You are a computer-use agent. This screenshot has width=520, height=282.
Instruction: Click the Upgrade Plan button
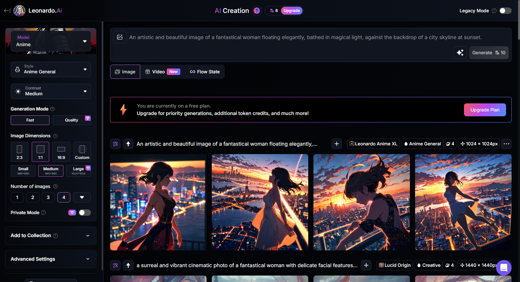[485, 110]
